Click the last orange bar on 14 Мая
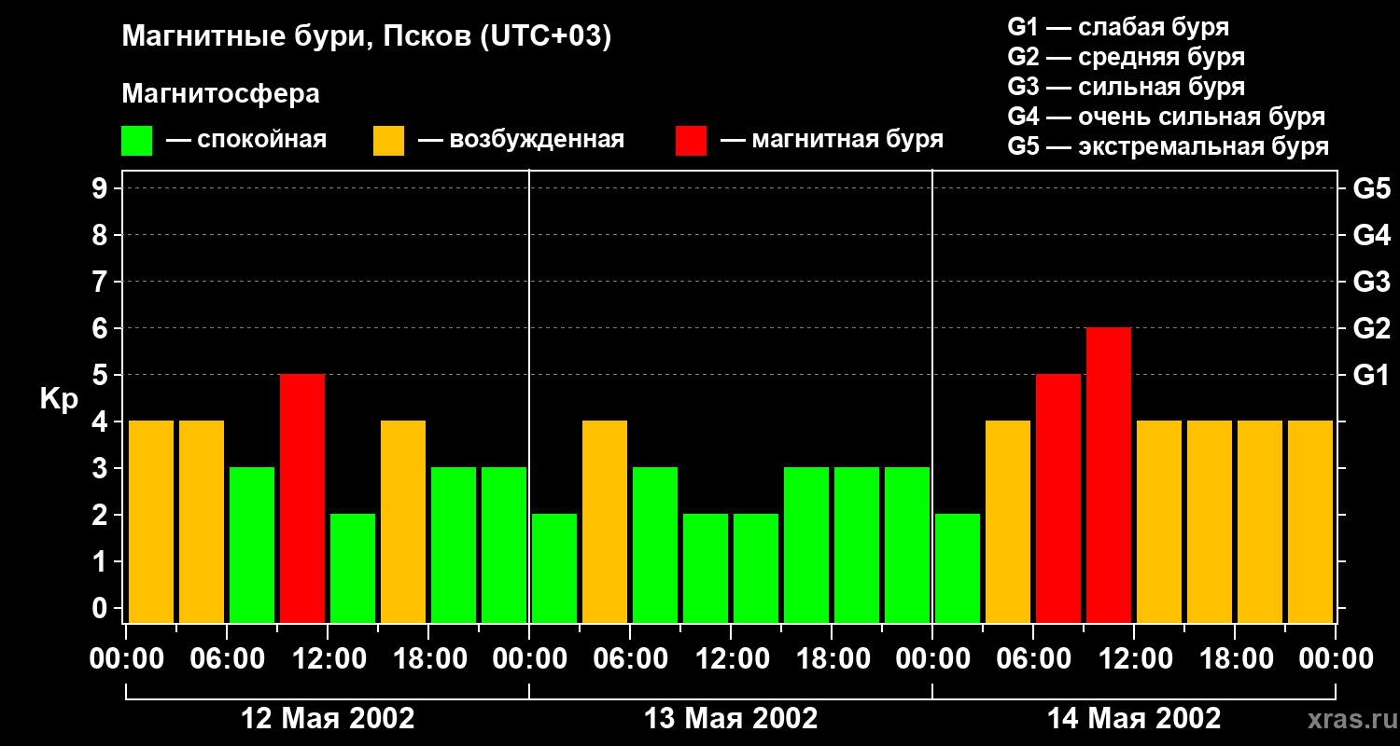This screenshot has width=1400, height=746. [x=1310, y=521]
